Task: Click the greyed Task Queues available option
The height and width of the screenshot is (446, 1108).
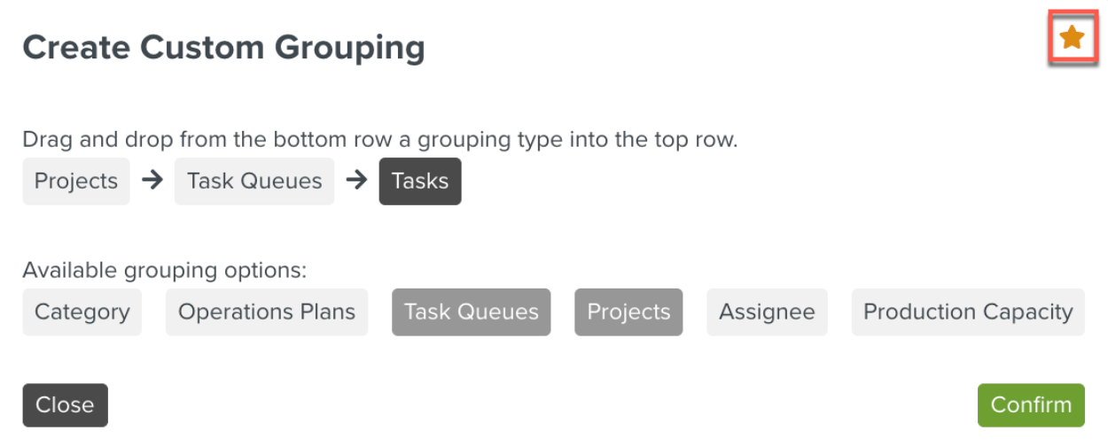Action: 471,312
